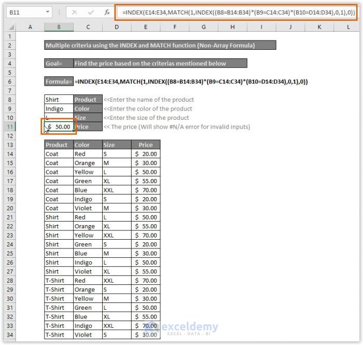Click the Select All corner triangle
363x345 pixels.
(x=11, y=27)
